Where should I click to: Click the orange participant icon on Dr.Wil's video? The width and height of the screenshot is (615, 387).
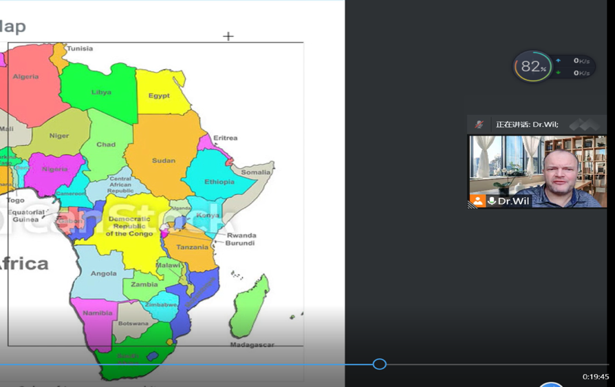click(477, 201)
